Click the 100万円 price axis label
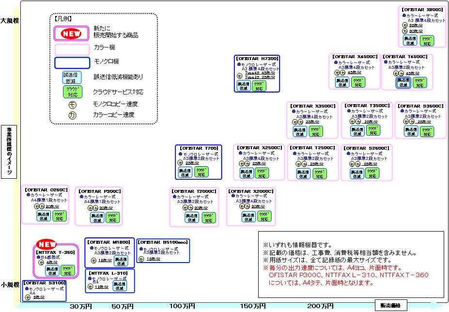 click(x=182, y=306)
